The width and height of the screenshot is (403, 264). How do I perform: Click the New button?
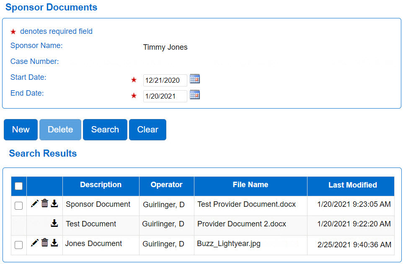tap(21, 129)
